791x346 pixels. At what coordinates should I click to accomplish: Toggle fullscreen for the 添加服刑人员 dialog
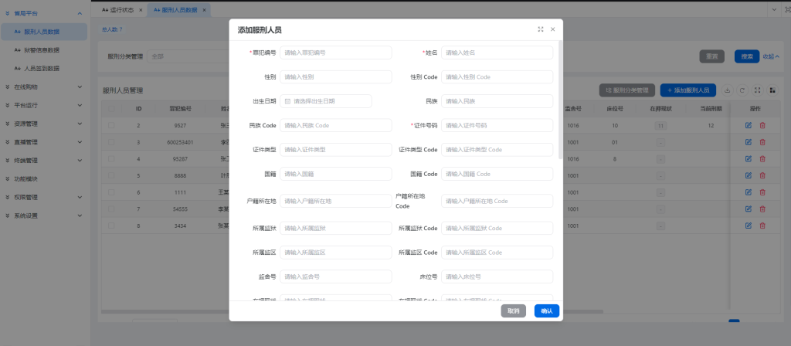click(x=541, y=29)
